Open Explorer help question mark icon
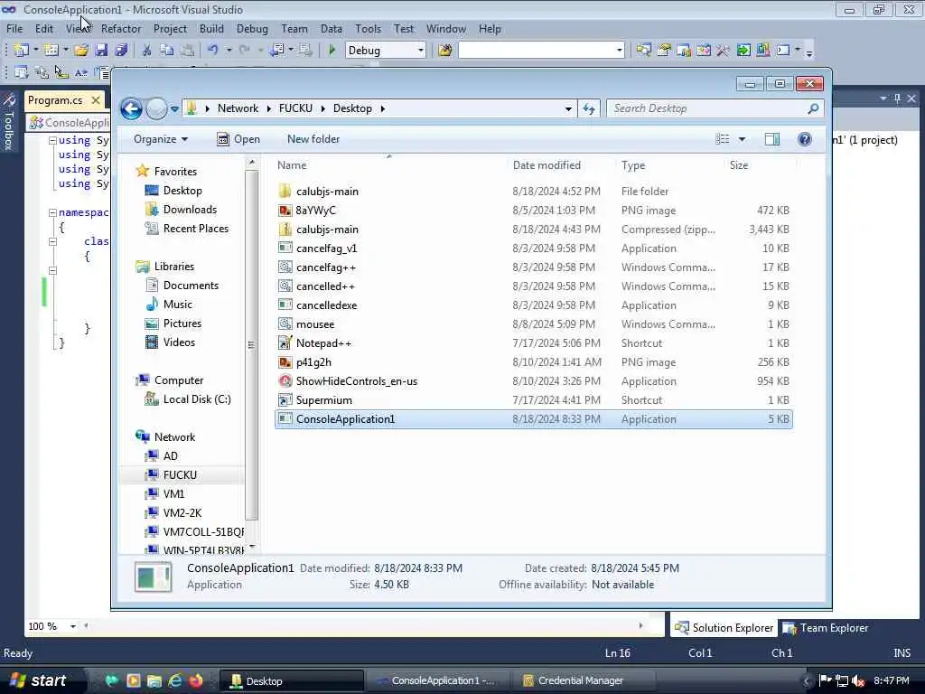The image size is (925, 694). [805, 139]
